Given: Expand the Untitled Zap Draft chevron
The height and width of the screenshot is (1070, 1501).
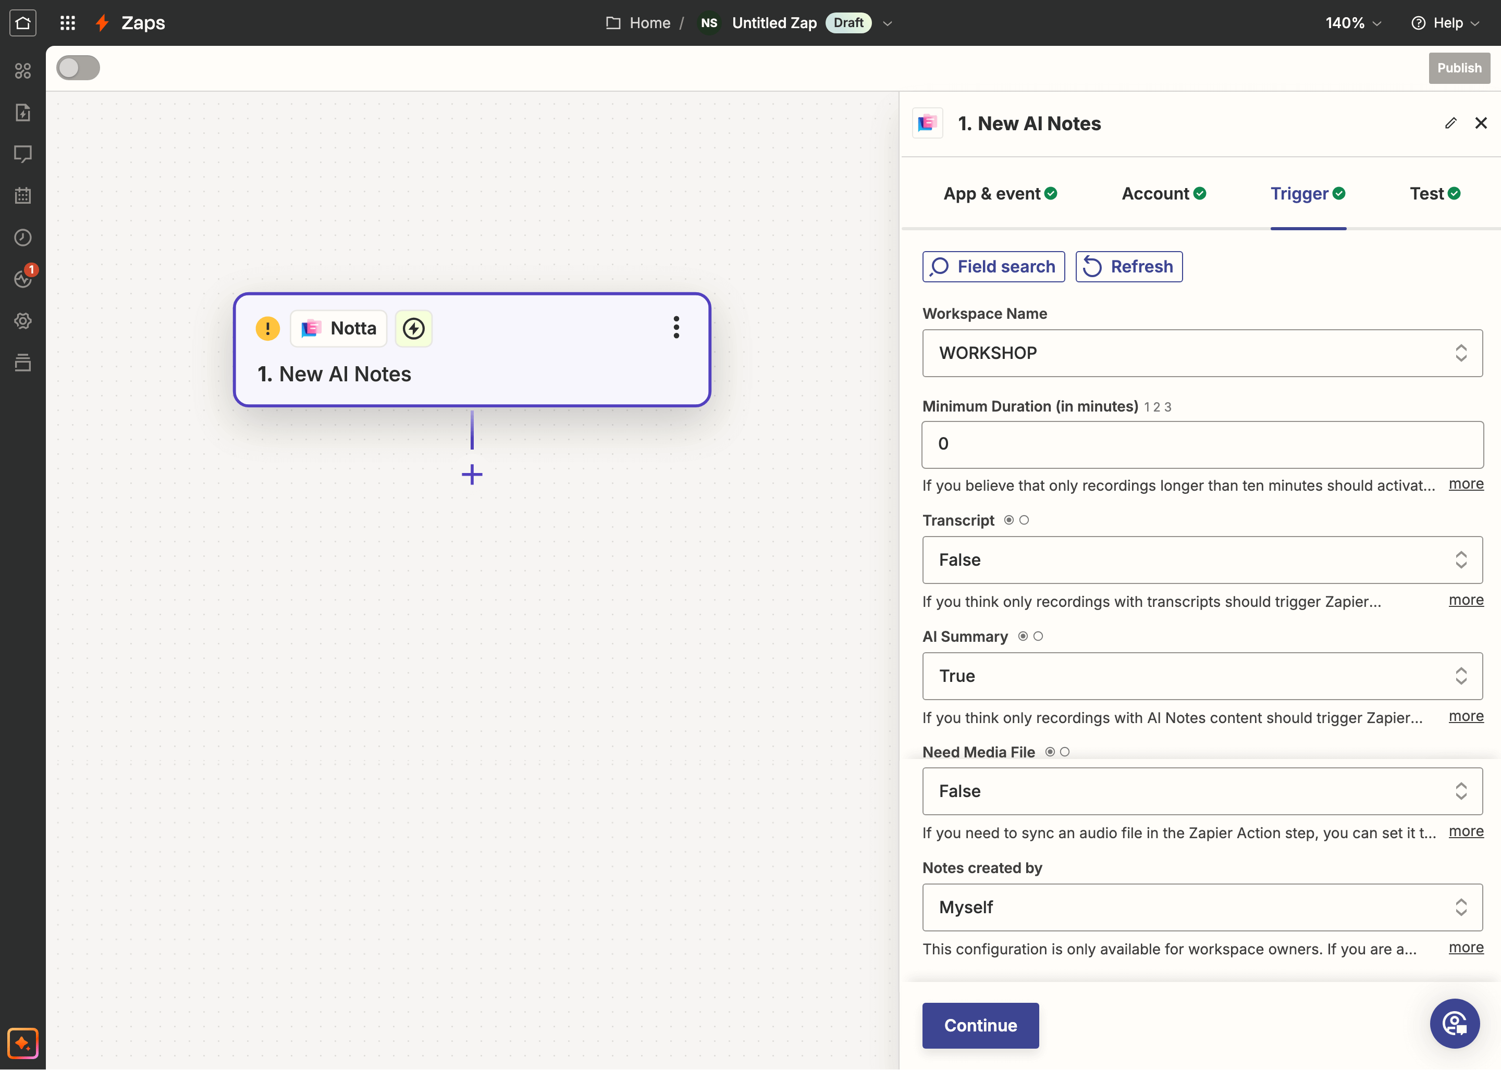Looking at the screenshot, I should coord(887,23).
